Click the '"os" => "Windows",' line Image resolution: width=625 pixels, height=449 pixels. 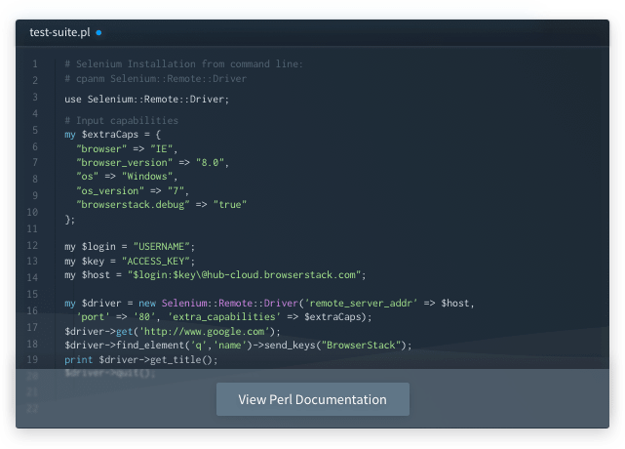pyautogui.click(x=127, y=177)
